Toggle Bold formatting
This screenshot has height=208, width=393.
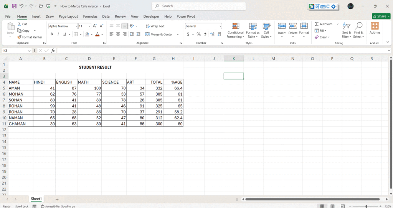(x=52, y=34)
